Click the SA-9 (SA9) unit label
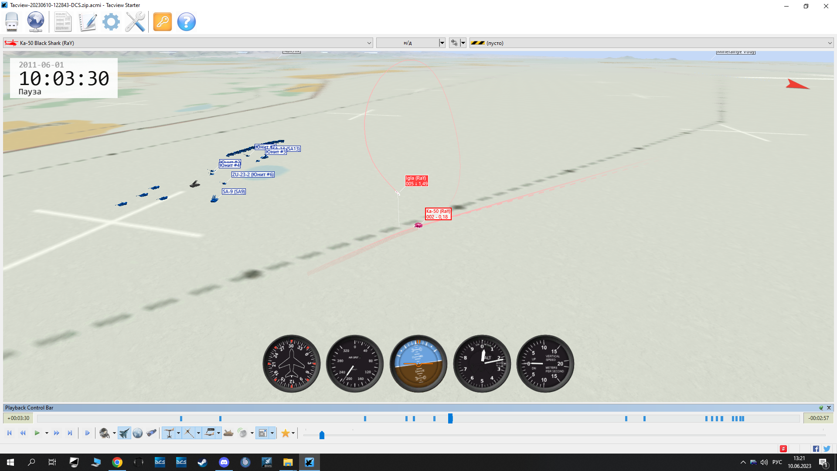The width and height of the screenshot is (837, 471). (x=234, y=191)
